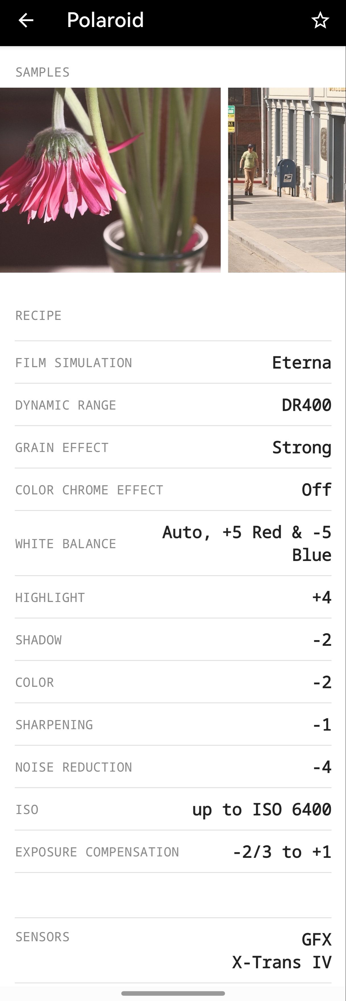Tap the bottom home gesture bar

[x=173, y=993]
